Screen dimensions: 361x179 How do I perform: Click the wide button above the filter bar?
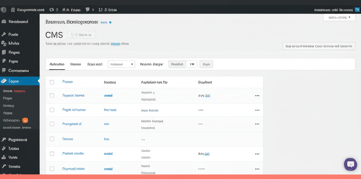tap(319, 46)
